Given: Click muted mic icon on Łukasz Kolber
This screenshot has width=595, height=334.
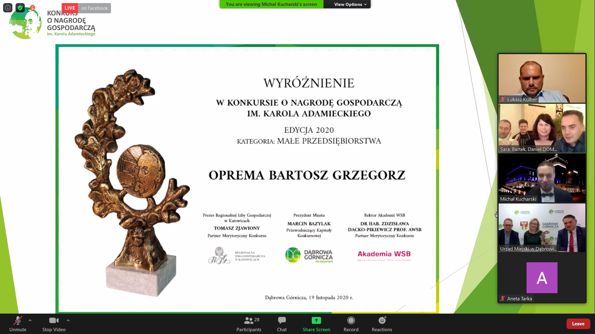Looking at the screenshot, I should (503, 99).
